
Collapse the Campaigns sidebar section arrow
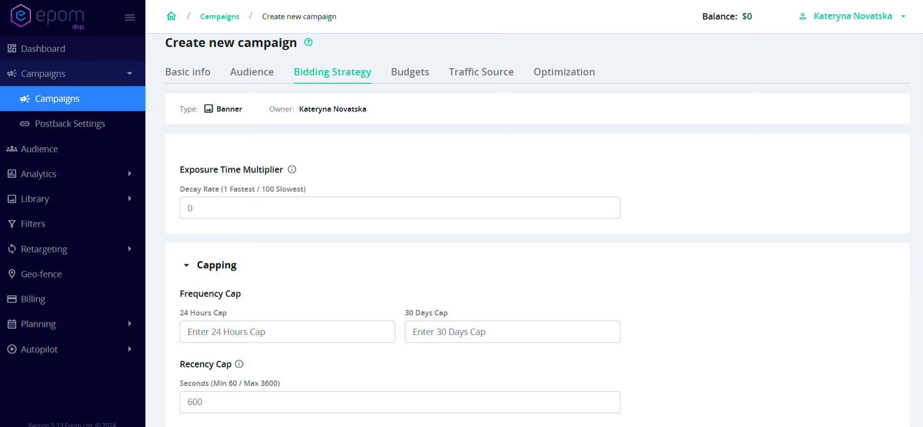tap(130, 73)
